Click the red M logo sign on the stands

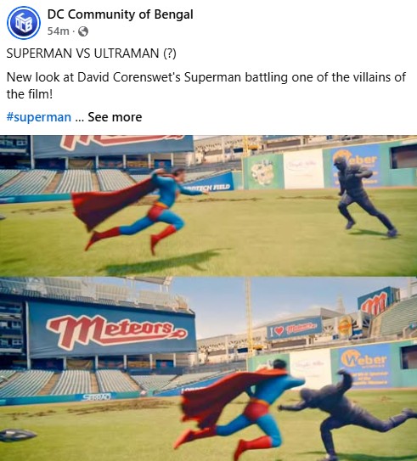[374, 305]
